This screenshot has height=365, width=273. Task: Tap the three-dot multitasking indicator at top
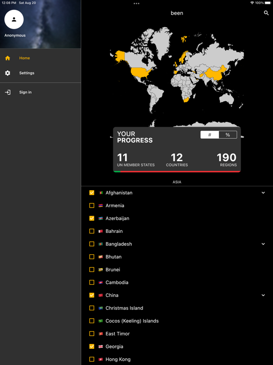[136, 3]
